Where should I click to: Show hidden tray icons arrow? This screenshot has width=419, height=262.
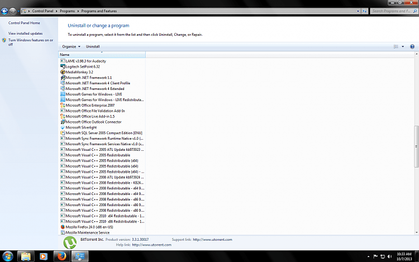coord(368,256)
